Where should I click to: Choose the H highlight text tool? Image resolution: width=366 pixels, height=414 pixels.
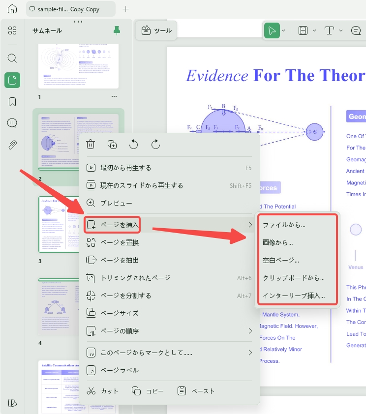[x=303, y=30]
